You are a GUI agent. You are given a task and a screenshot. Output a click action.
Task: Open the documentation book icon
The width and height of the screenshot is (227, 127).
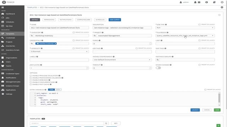click(x=214, y=2)
